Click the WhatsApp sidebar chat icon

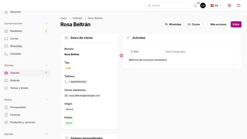click(6, 46)
